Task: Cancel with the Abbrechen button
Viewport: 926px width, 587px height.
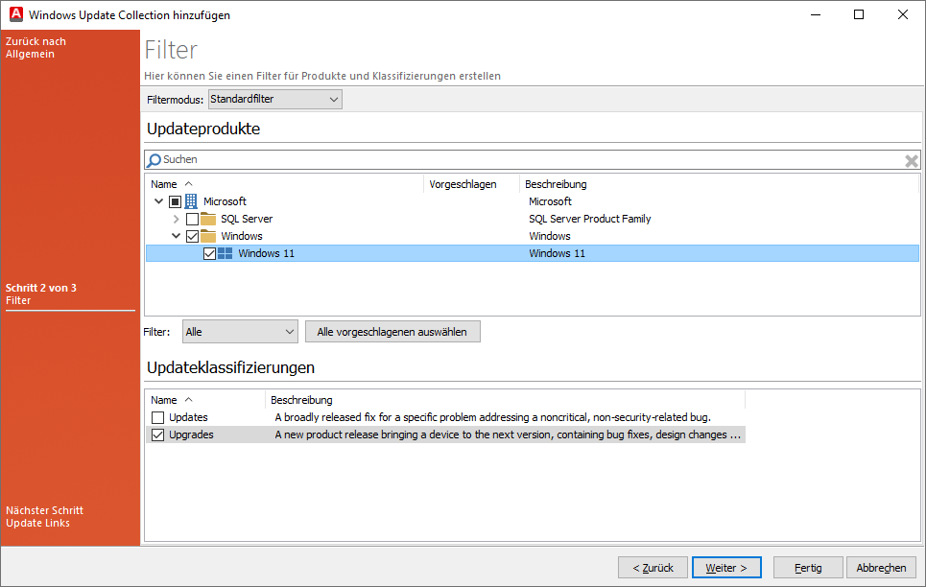Action: click(x=881, y=568)
